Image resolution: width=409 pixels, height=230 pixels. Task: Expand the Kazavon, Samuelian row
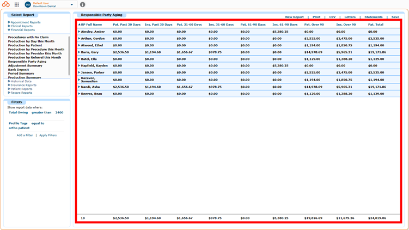coord(79,80)
